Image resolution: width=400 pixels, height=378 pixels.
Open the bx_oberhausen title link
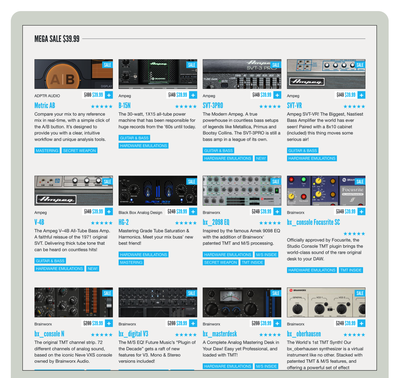point(304,334)
